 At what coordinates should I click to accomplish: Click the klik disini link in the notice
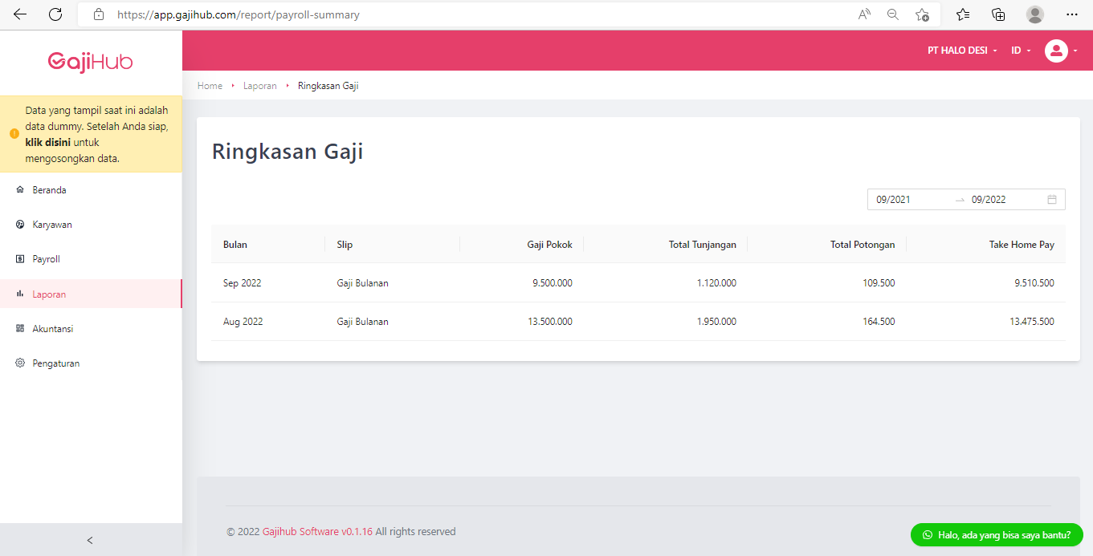click(50, 140)
